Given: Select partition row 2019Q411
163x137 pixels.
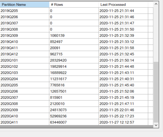Looking at the screenshot, I should 77,48.
